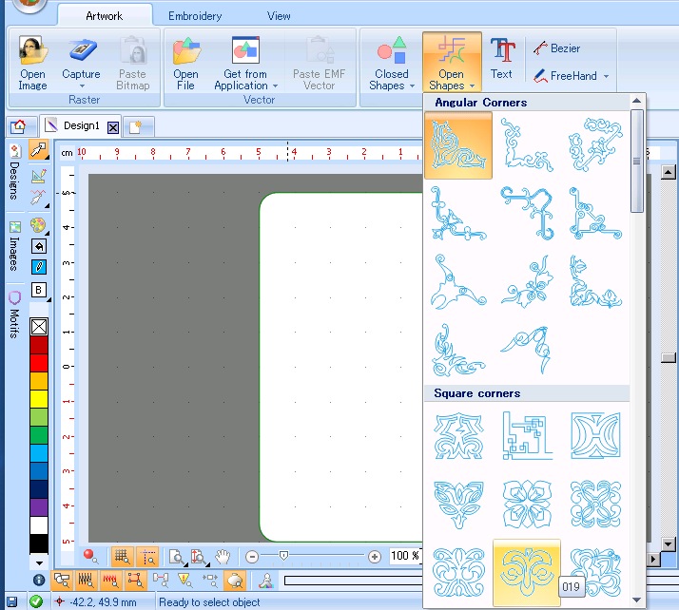Viewport: 679px width, 610px height.
Task: Close the Design1 tab
Action: pyautogui.click(x=113, y=127)
